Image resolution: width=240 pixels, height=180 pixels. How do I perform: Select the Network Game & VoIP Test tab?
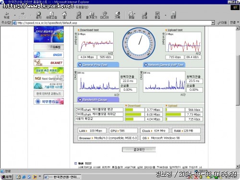click(164, 65)
